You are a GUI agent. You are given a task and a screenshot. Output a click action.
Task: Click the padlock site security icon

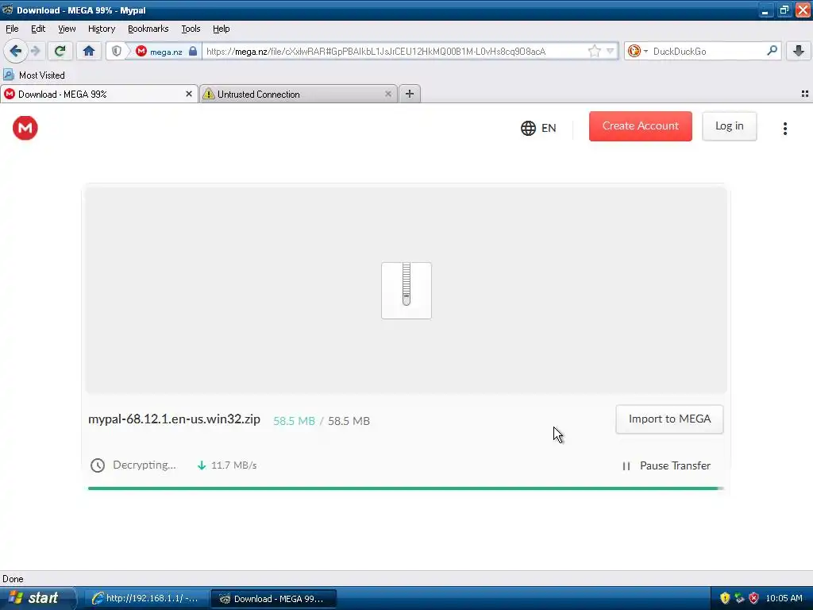click(x=193, y=51)
